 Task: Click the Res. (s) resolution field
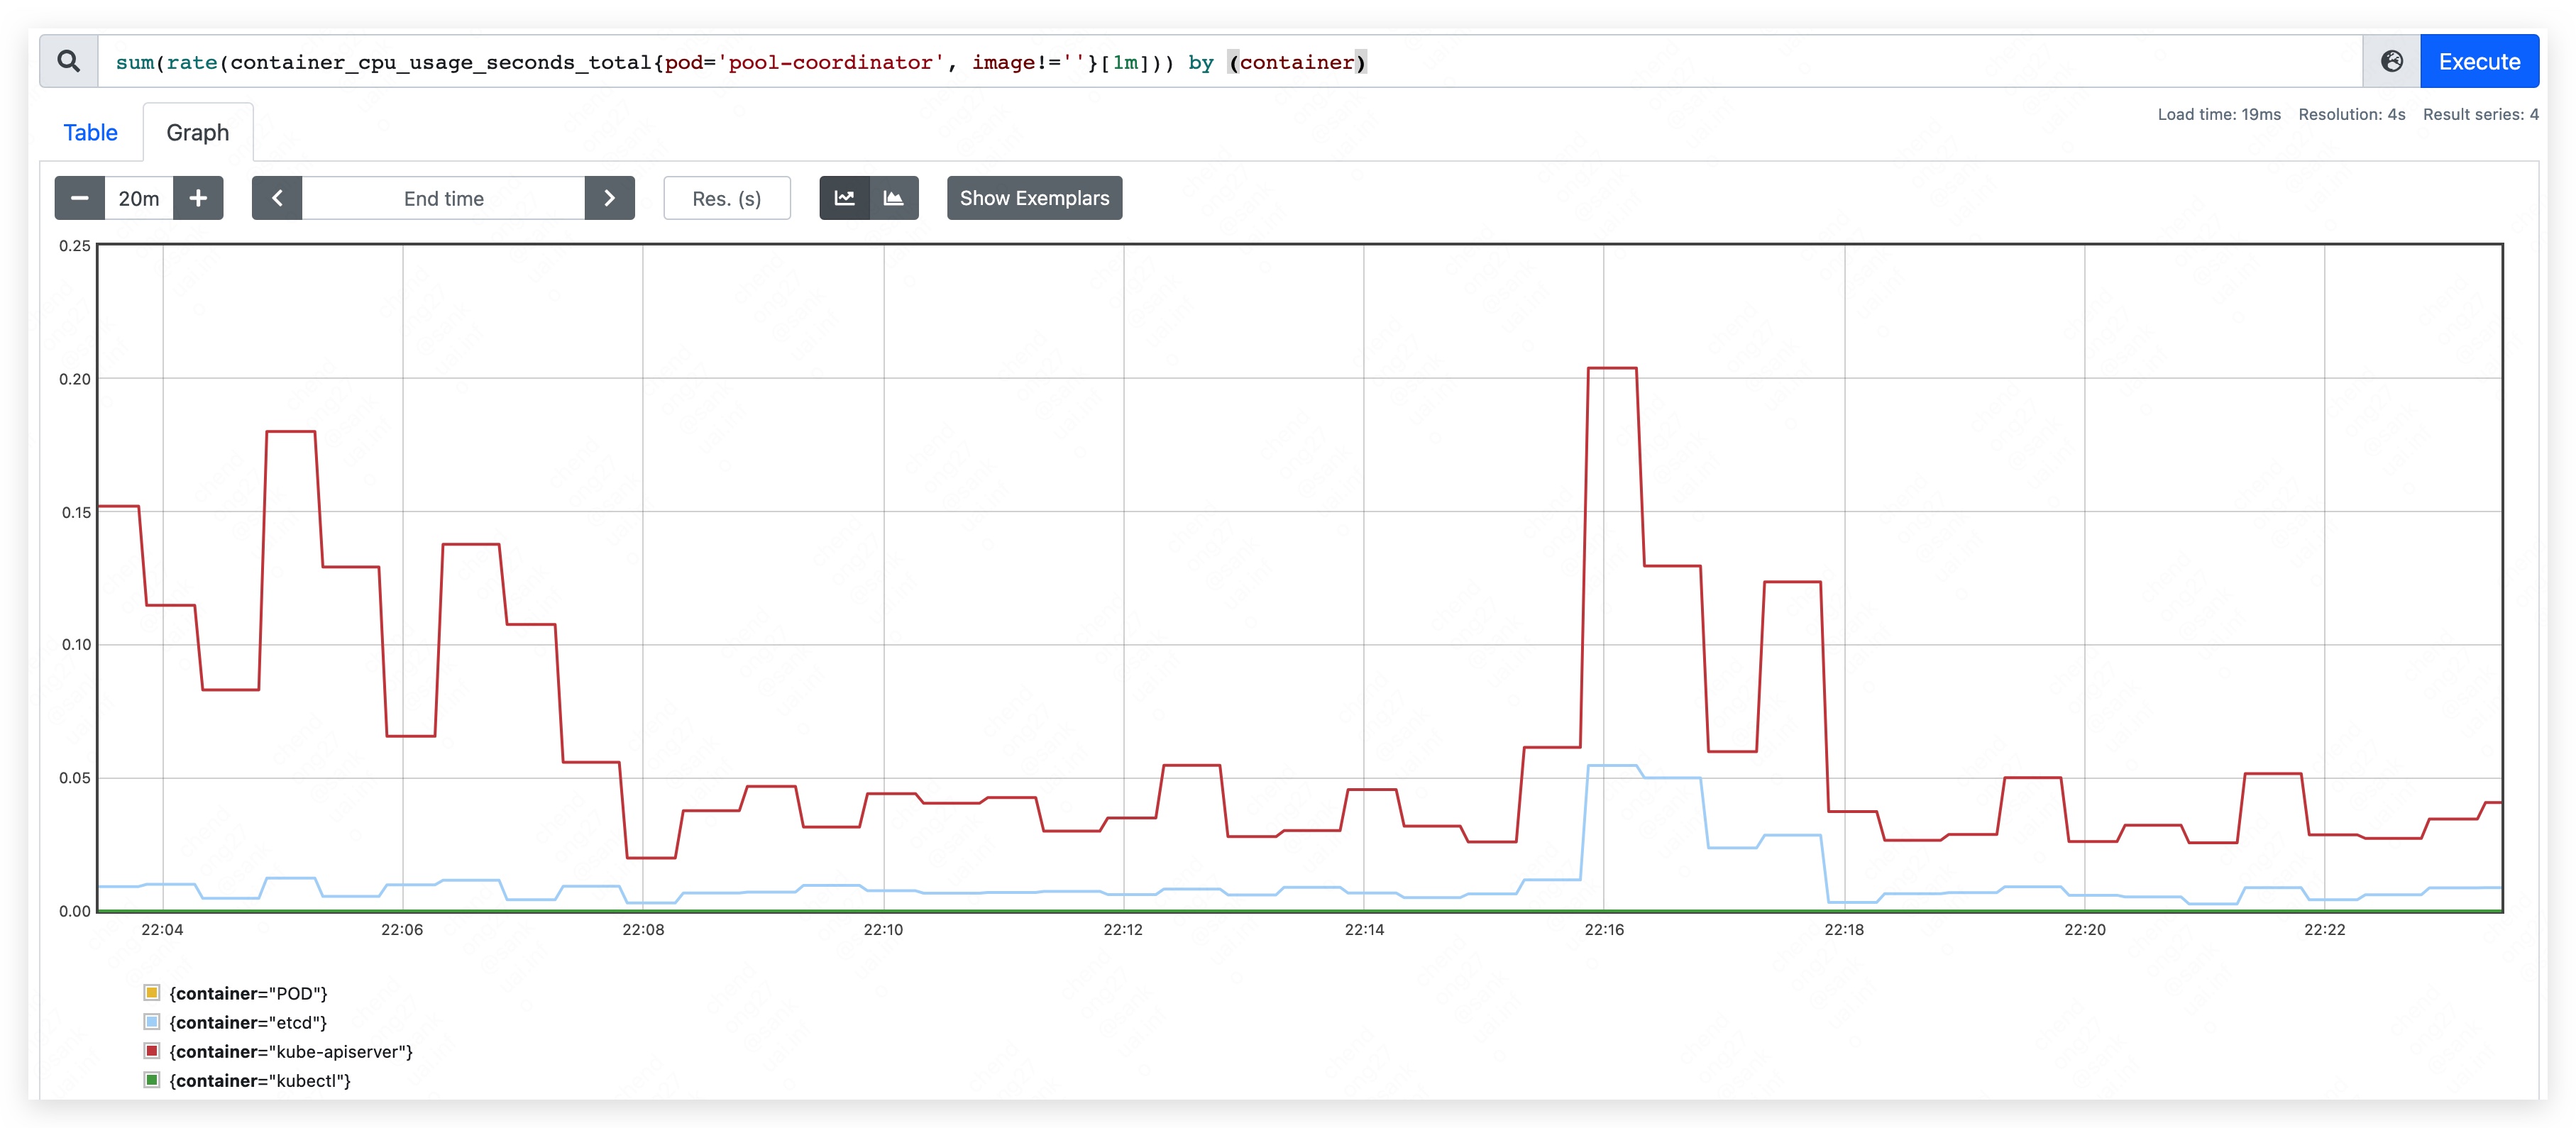[726, 198]
